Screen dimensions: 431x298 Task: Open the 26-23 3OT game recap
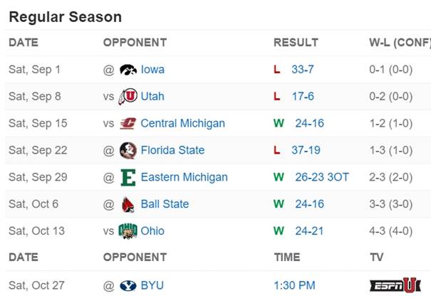(322, 177)
